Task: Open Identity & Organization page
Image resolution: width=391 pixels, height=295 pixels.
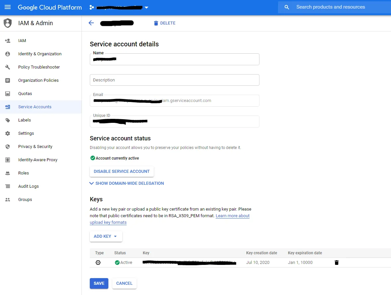Action: [x=40, y=54]
